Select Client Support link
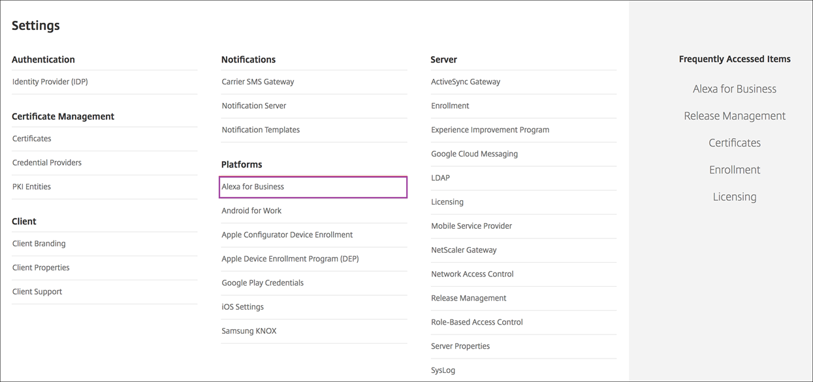Image resolution: width=813 pixels, height=382 pixels. pyautogui.click(x=37, y=292)
